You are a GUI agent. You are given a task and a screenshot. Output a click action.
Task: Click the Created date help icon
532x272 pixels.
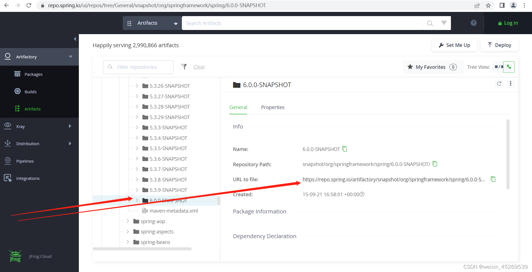tap(362, 194)
